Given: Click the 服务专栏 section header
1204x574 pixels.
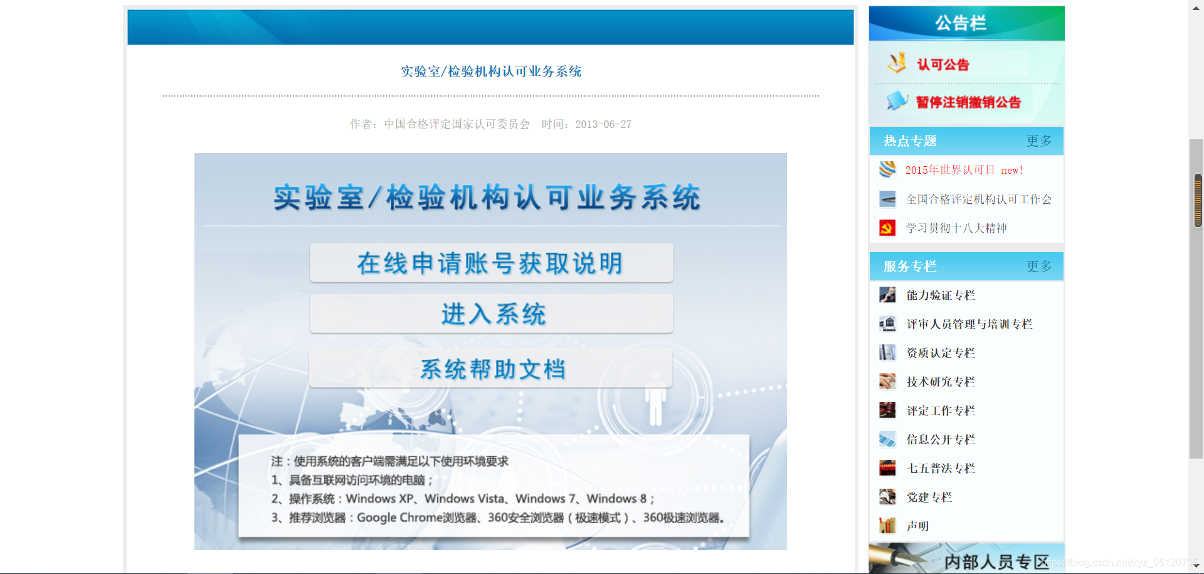Looking at the screenshot, I should pyautogui.click(x=910, y=267).
